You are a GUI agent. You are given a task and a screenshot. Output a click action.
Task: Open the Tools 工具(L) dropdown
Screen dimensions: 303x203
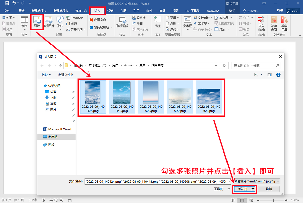[221, 189]
